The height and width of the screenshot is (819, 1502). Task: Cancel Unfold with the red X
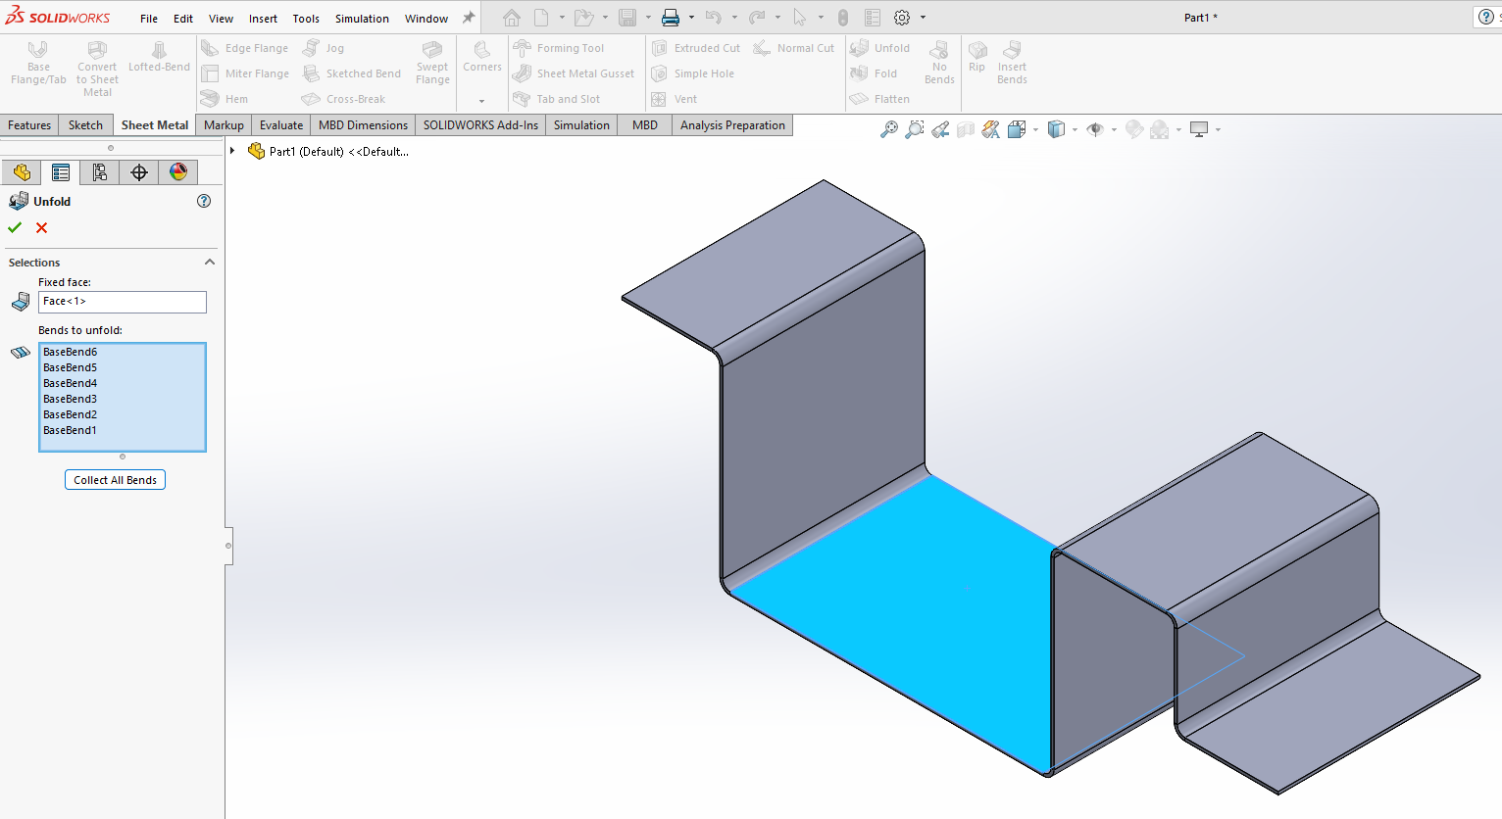point(41,227)
